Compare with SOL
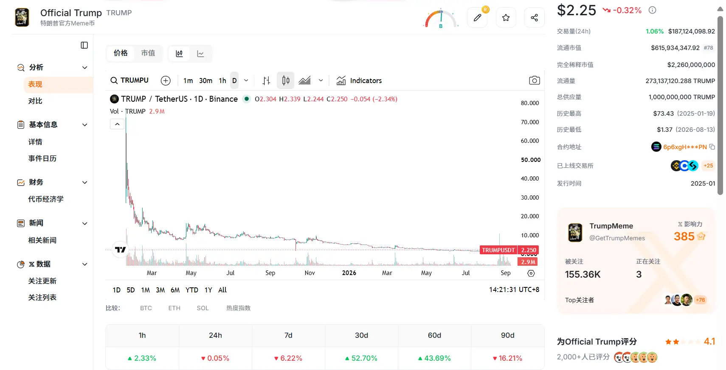This screenshot has width=726, height=370. pos(203,308)
